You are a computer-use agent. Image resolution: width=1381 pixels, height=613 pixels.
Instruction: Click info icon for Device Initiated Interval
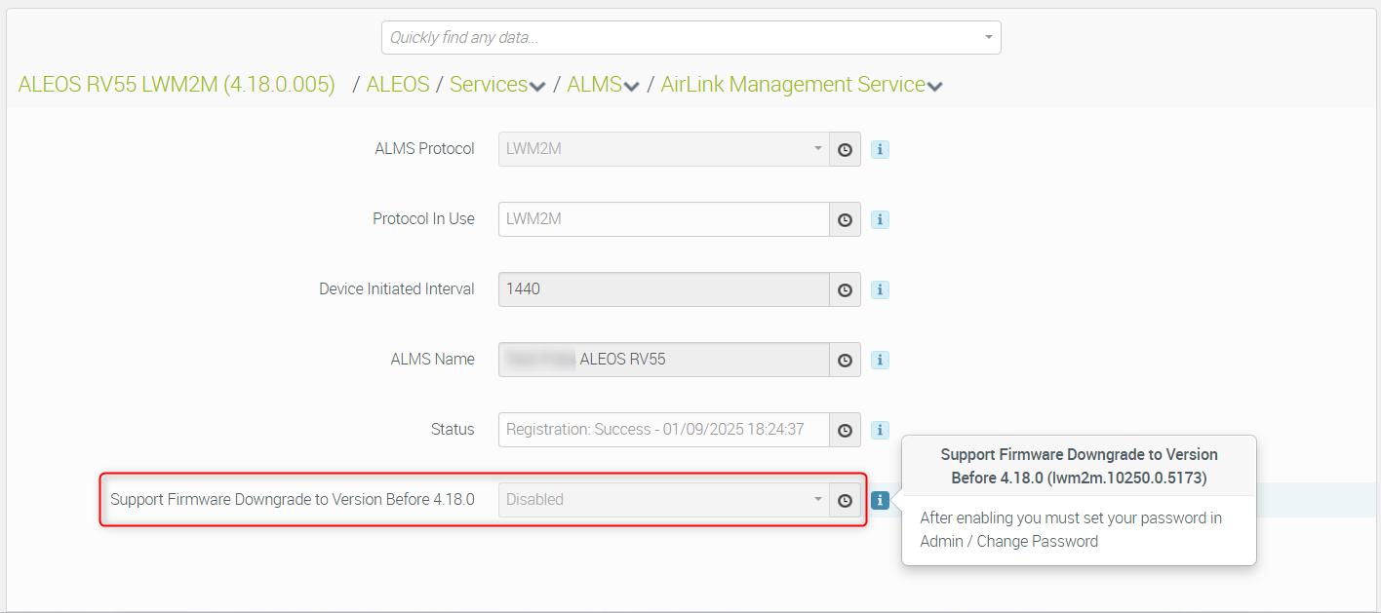tap(880, 289)
